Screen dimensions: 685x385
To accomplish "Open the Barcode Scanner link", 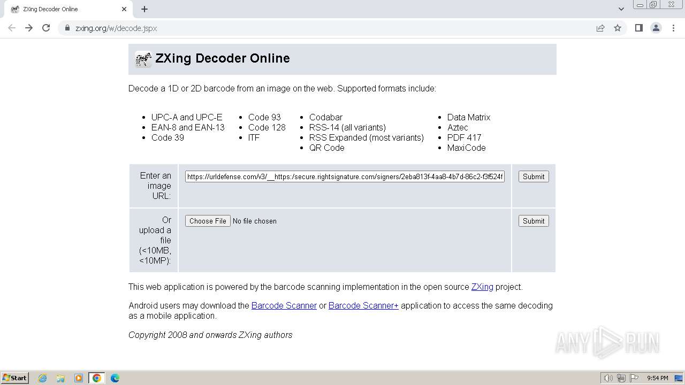I will 284,305.
